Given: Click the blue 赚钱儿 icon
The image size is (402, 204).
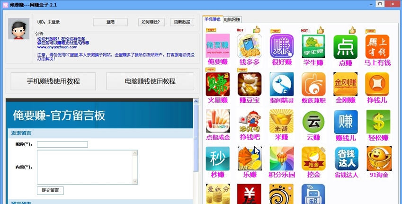Looking at the screenshot, I should [x=346, y=122].
